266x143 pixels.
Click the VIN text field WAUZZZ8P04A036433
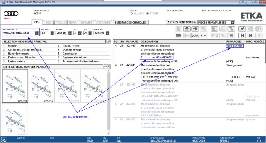[x=19, y=33]
